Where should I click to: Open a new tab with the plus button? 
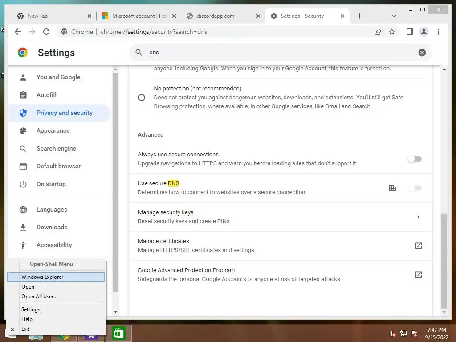(359, 16)
